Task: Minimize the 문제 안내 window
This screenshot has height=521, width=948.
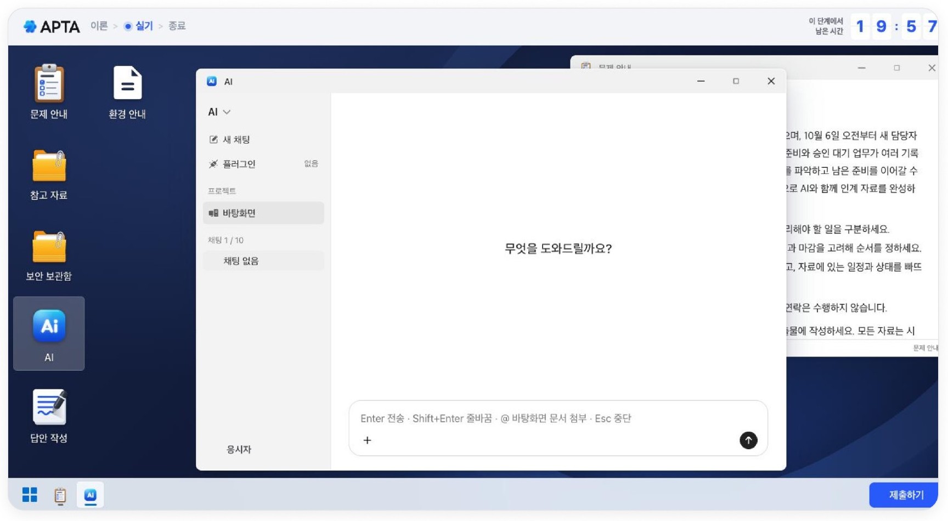Action: 861,68
